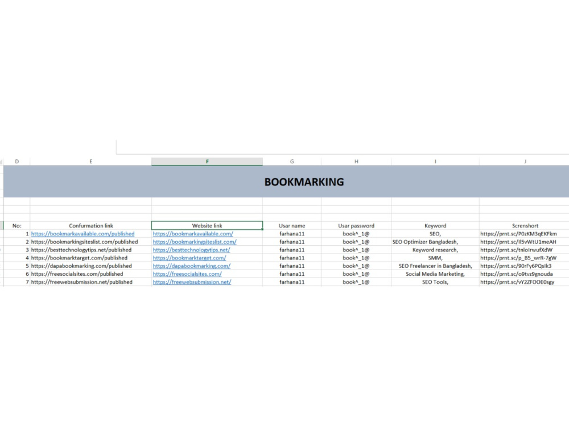Select keyword cell 'SMM,'
The image size is (569, 426).
435,258
